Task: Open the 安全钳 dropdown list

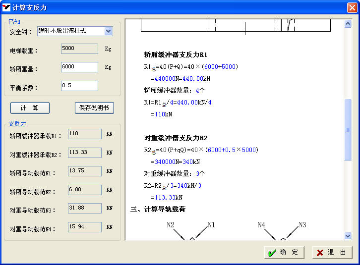Action: click(x=109, y=31)
